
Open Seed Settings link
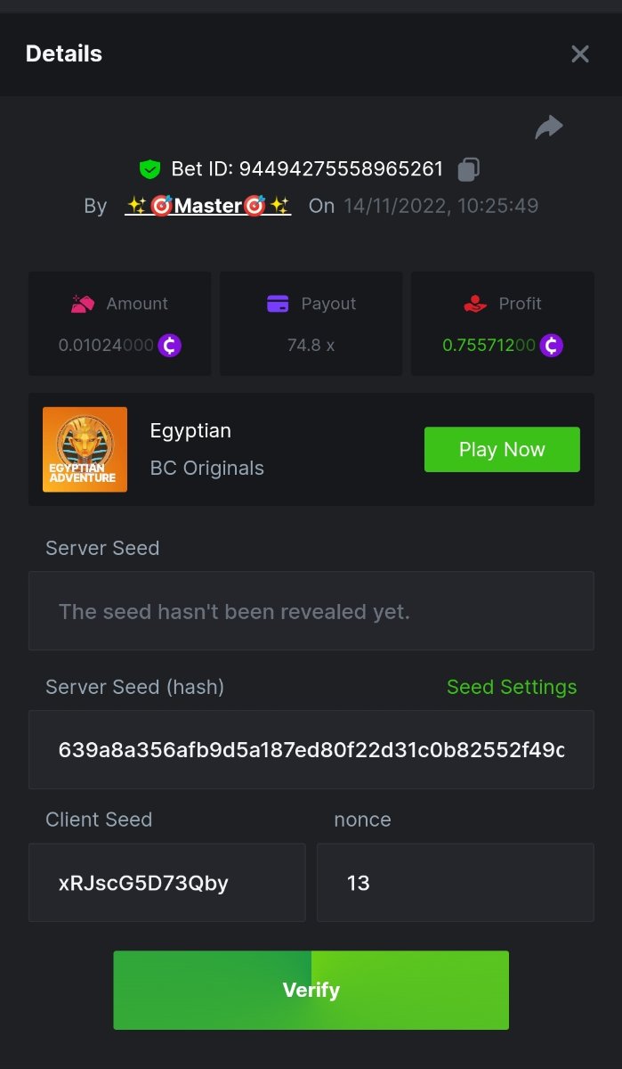512,687
